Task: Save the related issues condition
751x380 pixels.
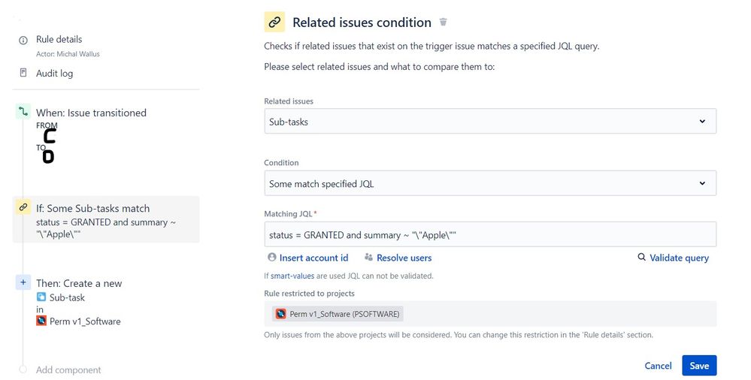Action: 699,366
